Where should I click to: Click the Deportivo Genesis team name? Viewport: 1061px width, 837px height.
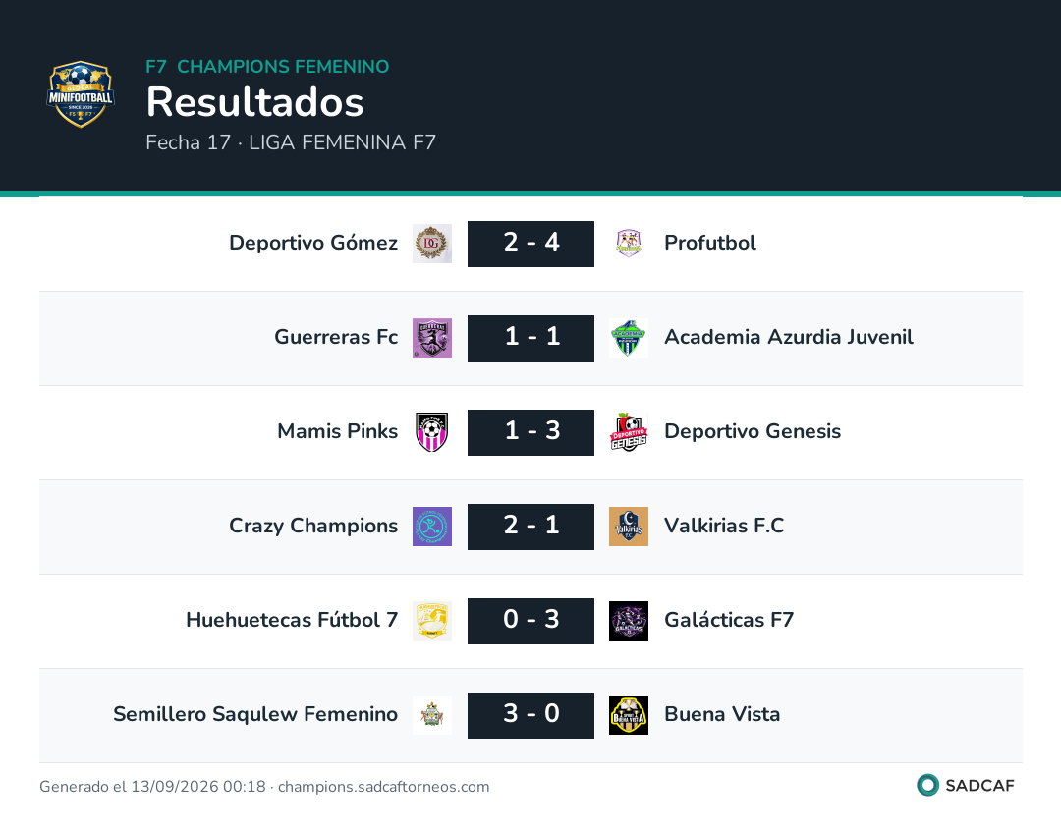(x=753, y=431)
